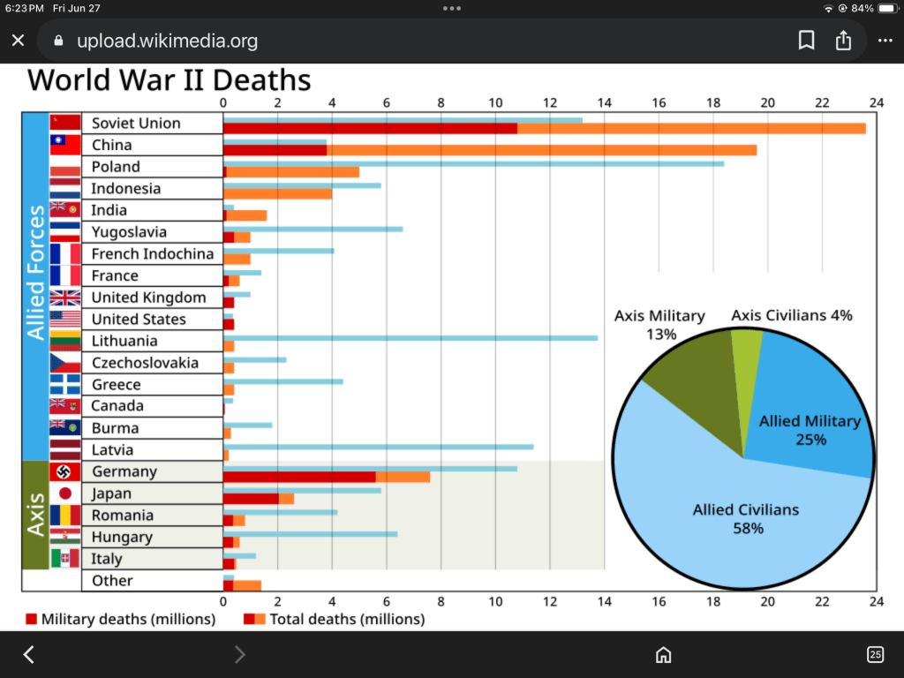Click the Germany flag icon
The image size is (904, 678).
pyautogui.click(x=65, y=471)
